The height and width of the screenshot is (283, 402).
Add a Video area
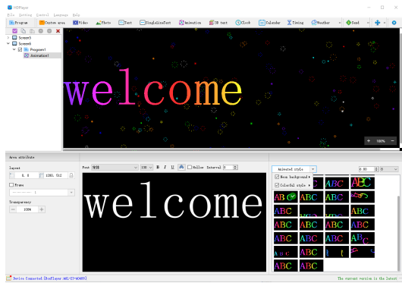(80, 23)
